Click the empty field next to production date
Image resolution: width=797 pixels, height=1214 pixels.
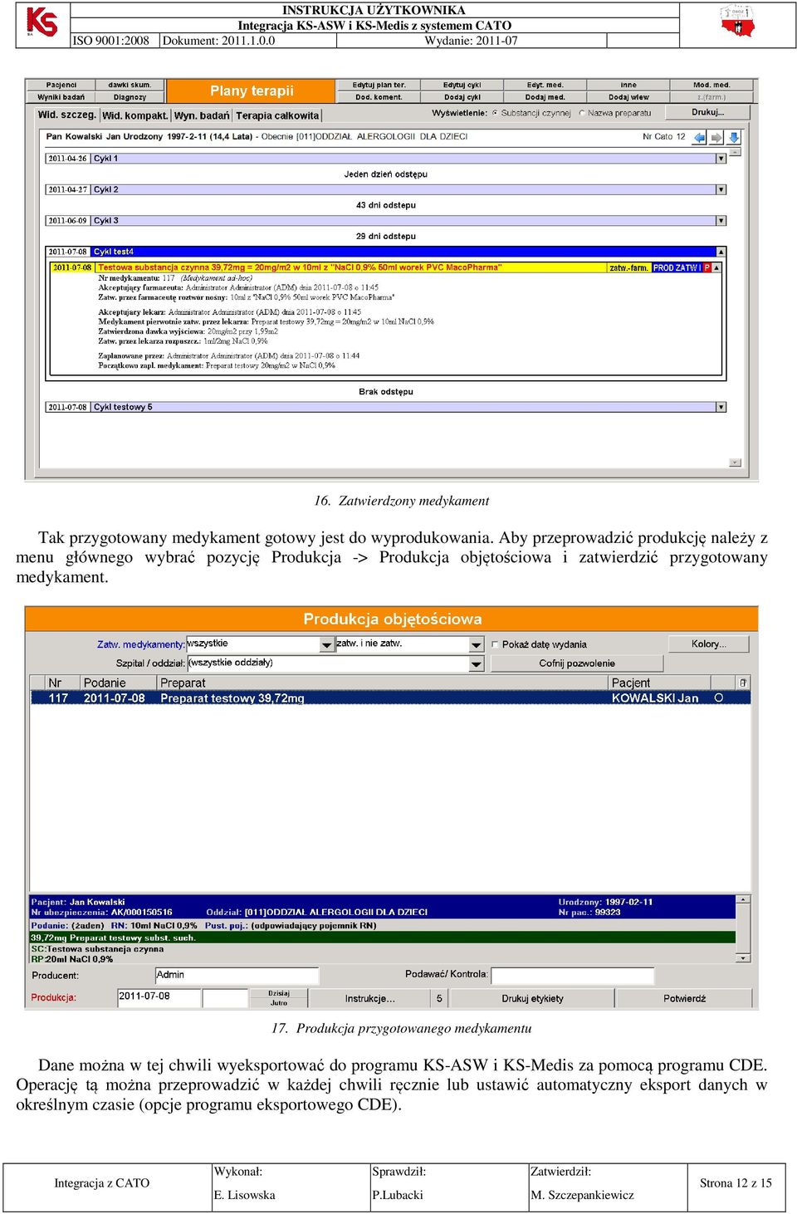click(225, 996)
